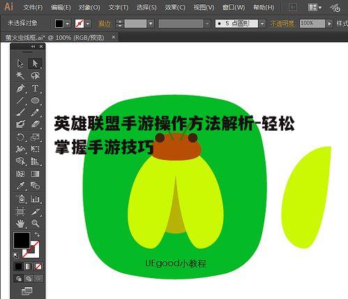Click the Adobe Illustrator Ai logo
This screenshot has width=348, height=299.
[x=8, y=7]
